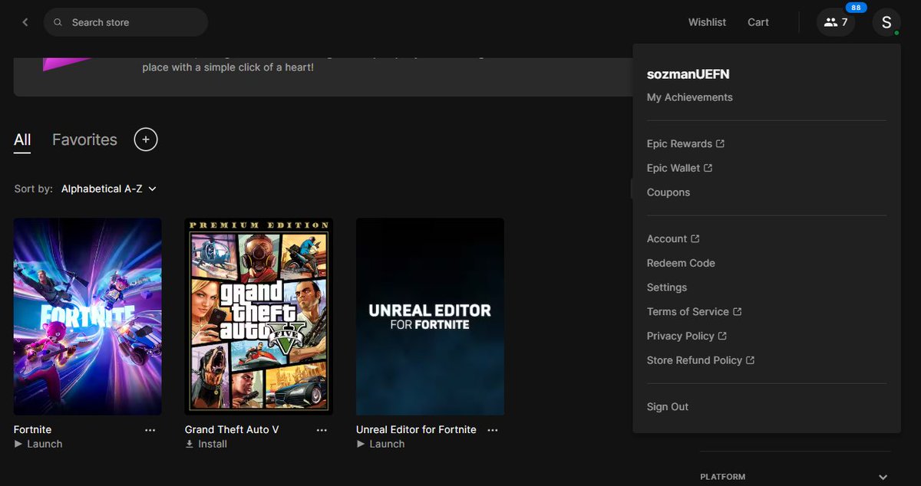Open the Wishlist link
The height and width of the screenshot is (486, 921).
point(707,22)
